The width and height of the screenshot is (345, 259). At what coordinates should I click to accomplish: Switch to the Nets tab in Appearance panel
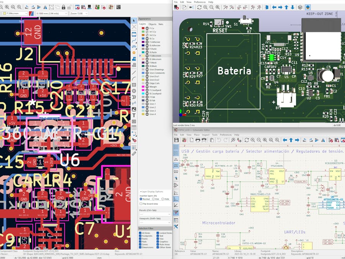point(161,24)
